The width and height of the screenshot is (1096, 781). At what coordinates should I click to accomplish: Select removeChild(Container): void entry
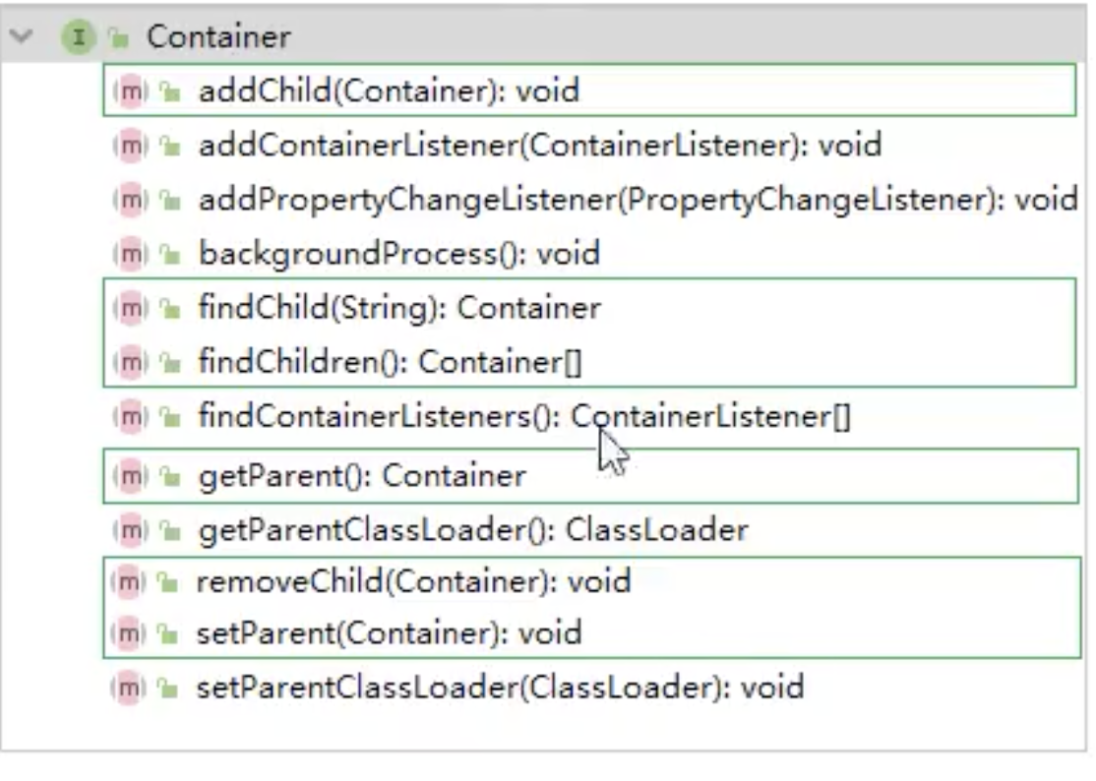[413, 581]
